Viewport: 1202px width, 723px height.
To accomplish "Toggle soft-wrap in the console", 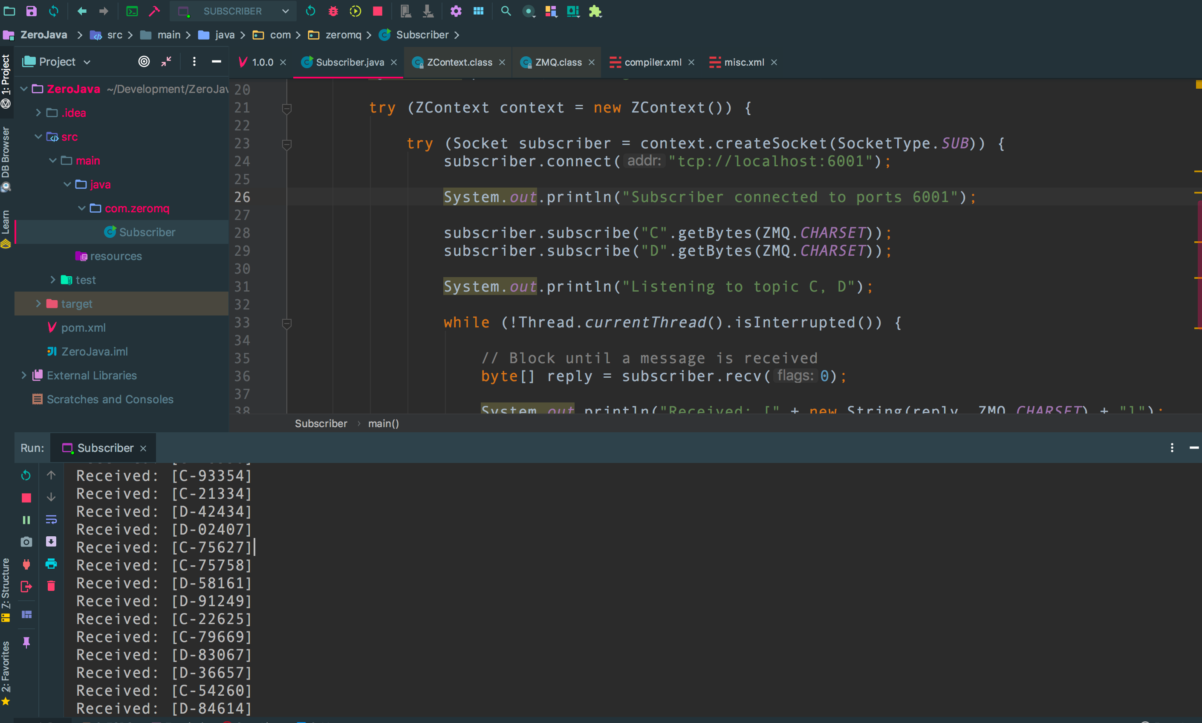I will (x=51, y=520).
